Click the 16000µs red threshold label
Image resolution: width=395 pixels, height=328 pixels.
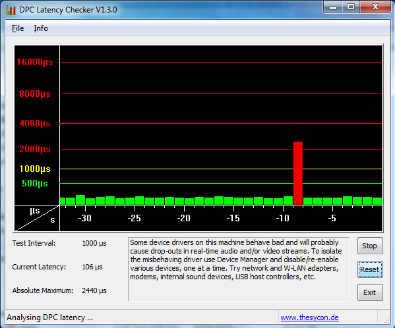(x=35, y=62)
